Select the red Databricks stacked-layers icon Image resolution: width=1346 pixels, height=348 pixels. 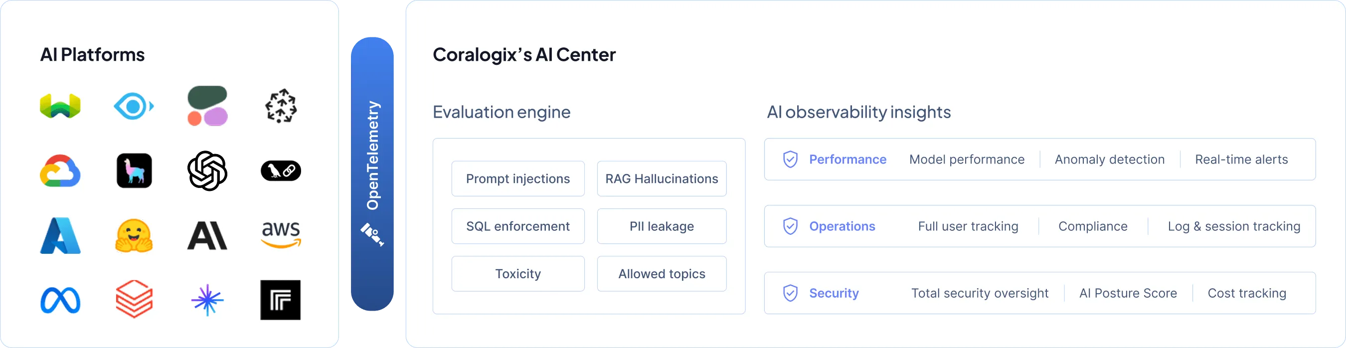[134, 300]
